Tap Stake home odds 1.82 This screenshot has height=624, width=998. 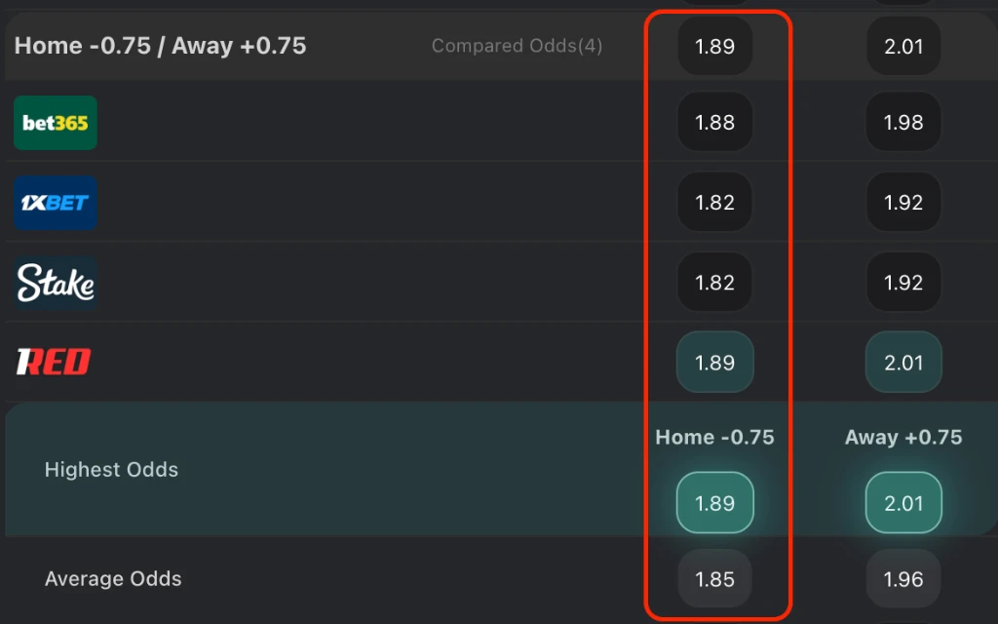714,283
